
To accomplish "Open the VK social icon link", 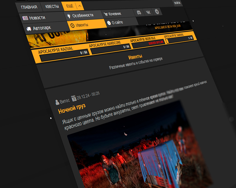I will [x=148, y=12].
